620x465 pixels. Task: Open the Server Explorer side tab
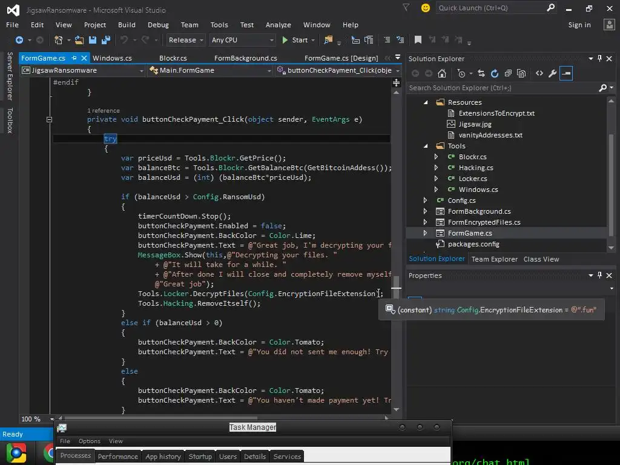click(x=10, y=76)
